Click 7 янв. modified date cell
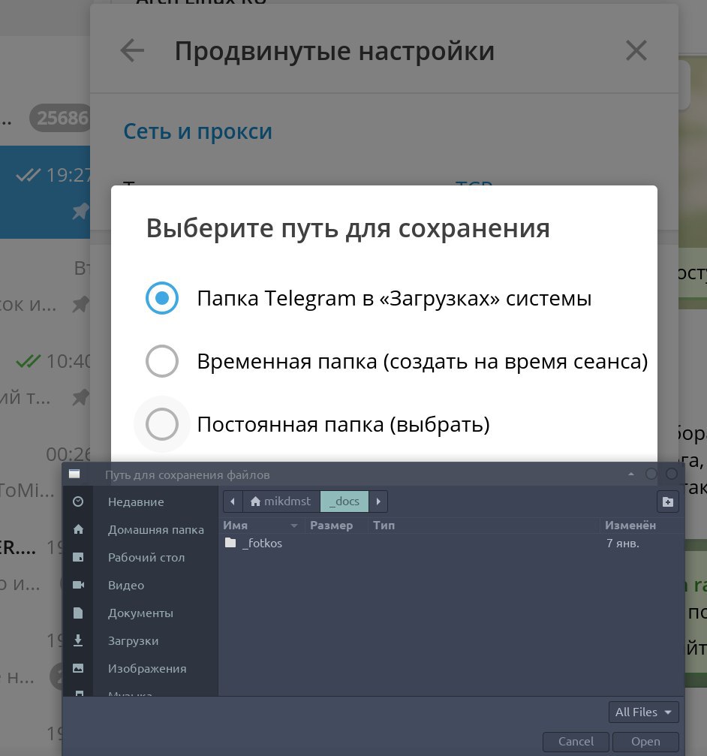 (623, 544)
